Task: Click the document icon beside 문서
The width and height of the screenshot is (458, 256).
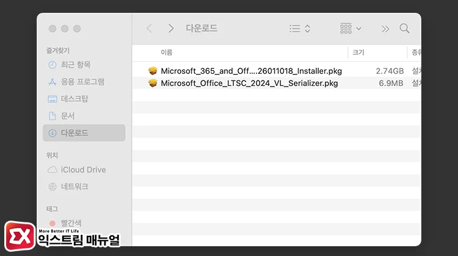Action: coord(53,116)
